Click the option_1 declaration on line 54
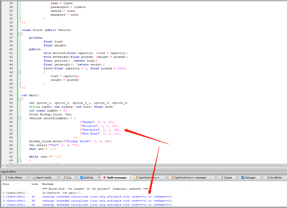Image resolution: width=287 pixels, height=208 pixels. (x=78, y=103)
